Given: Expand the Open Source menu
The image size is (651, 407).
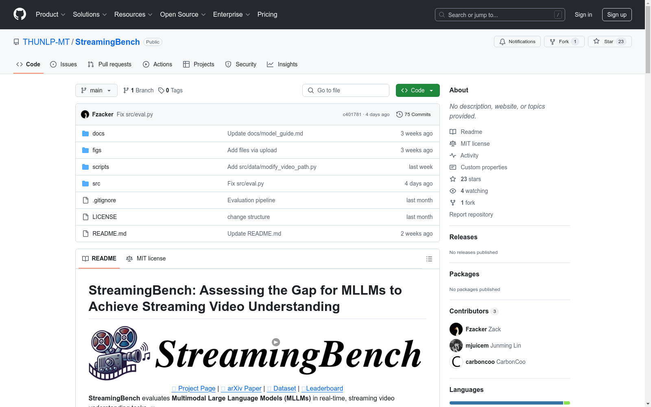Looking at the screenshot, I should click(x=183, y=15).
